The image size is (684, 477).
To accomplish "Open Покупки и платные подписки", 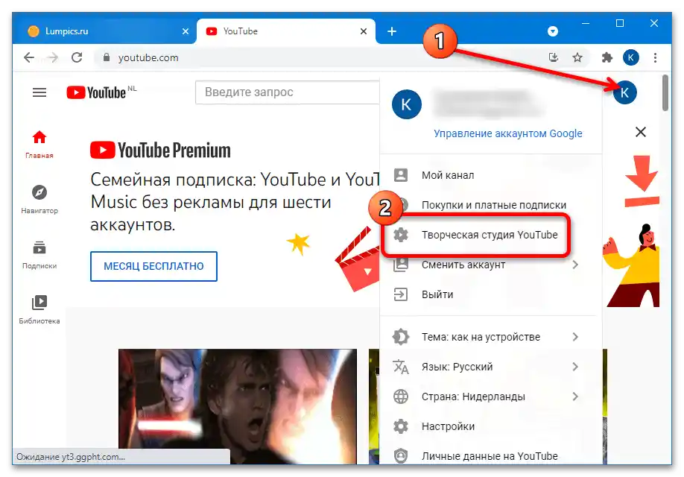I will [x=491, y=205].
